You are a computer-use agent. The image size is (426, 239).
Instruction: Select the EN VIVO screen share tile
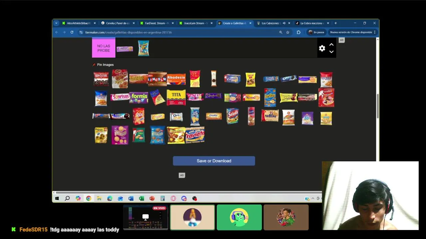[145, 217]
